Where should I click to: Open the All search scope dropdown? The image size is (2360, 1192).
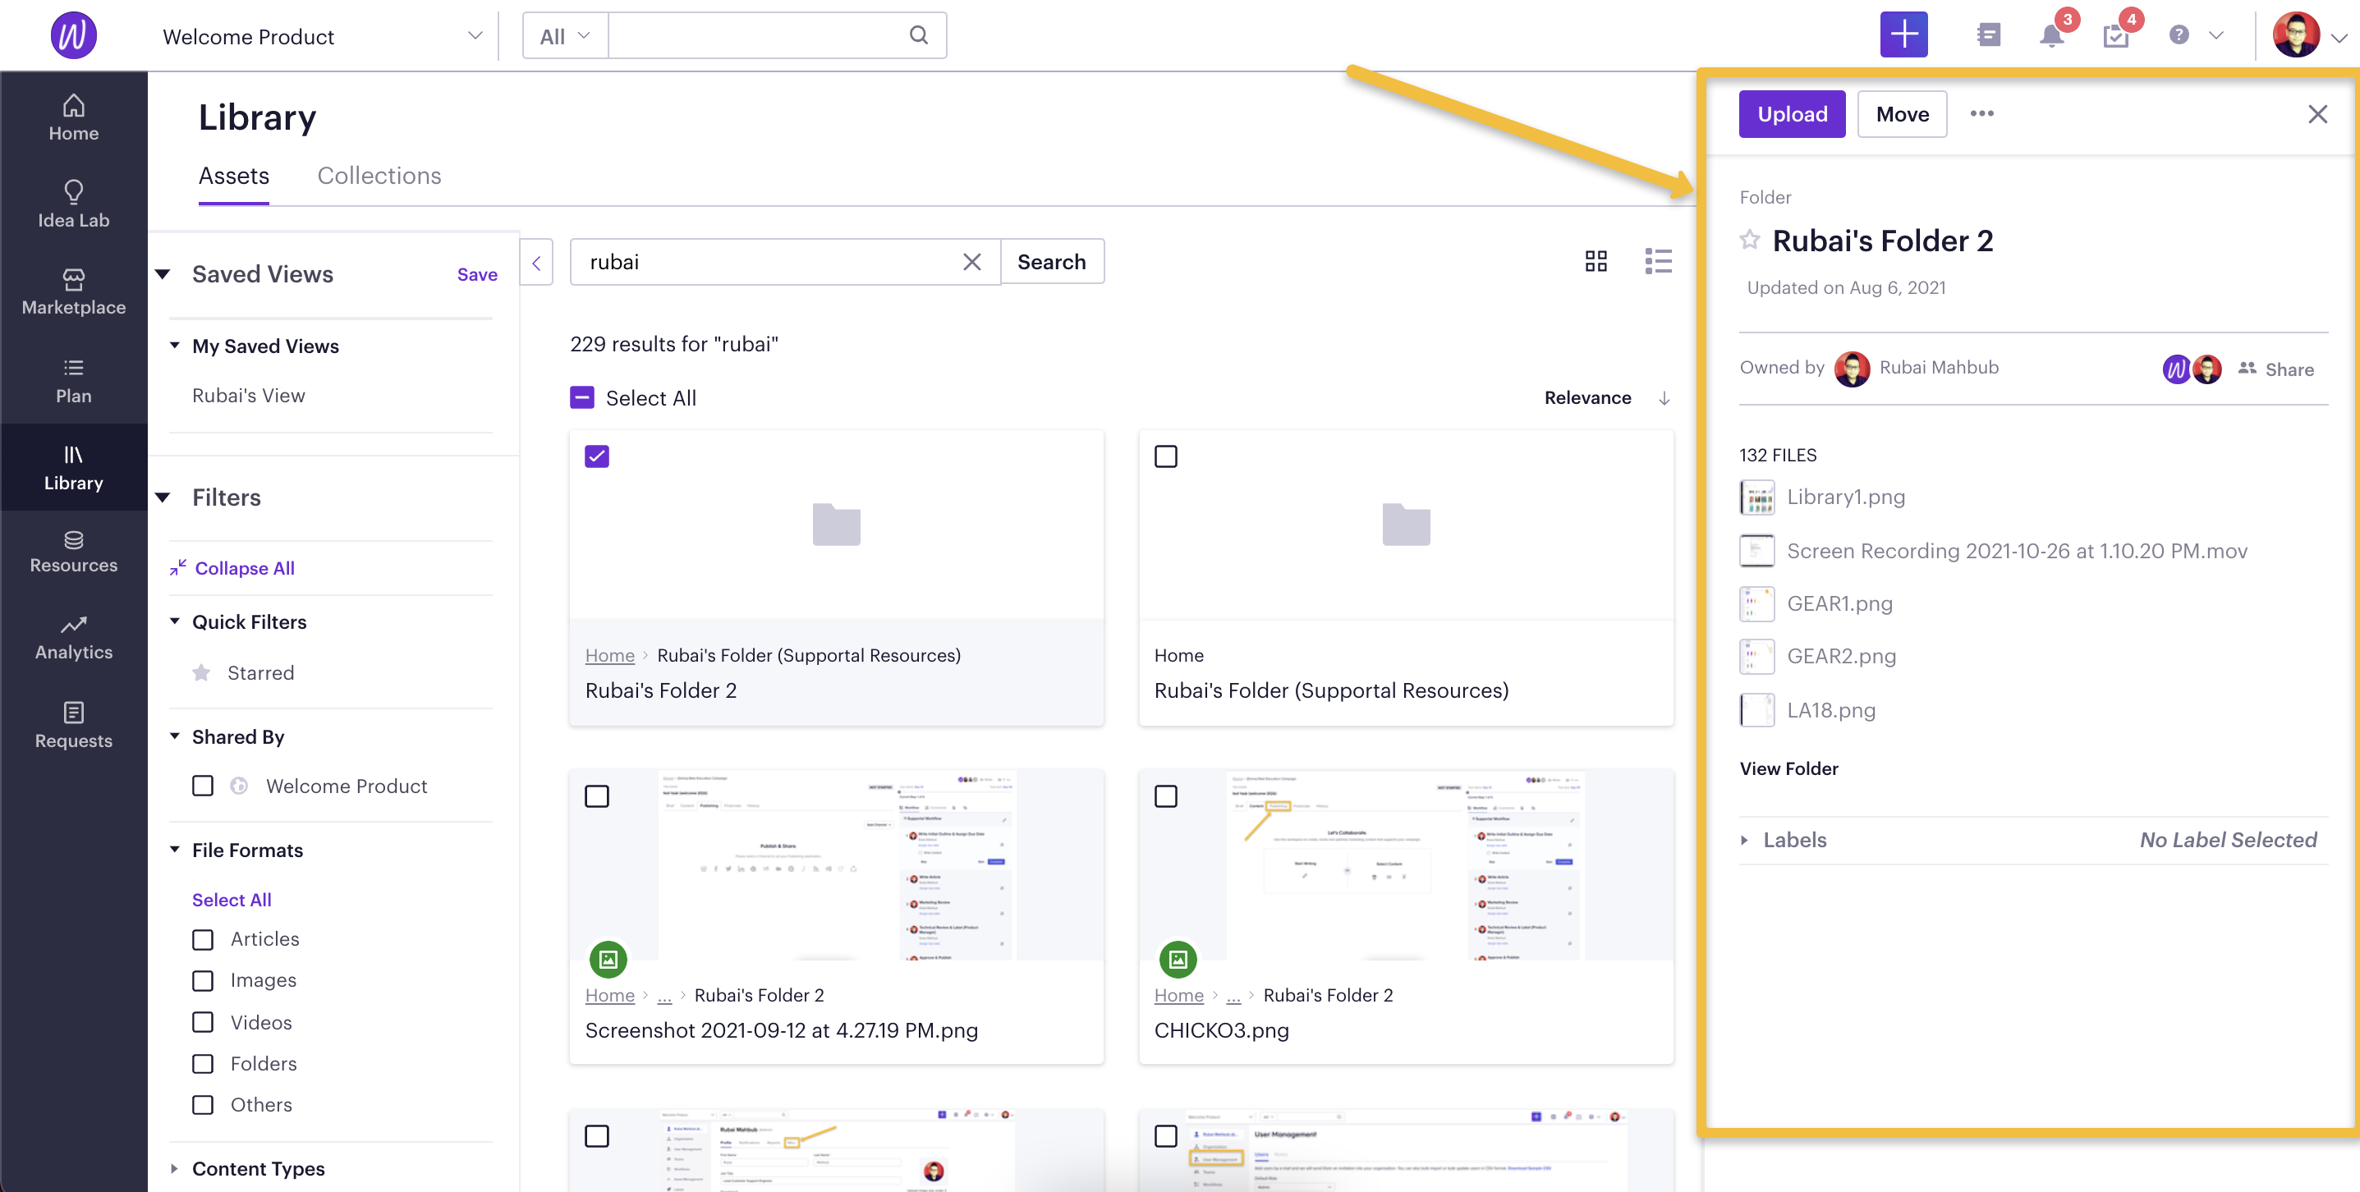(x=564, y=36)
